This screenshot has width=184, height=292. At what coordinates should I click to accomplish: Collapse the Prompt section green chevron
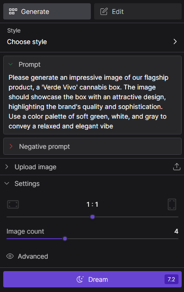(x=11, y=64)
